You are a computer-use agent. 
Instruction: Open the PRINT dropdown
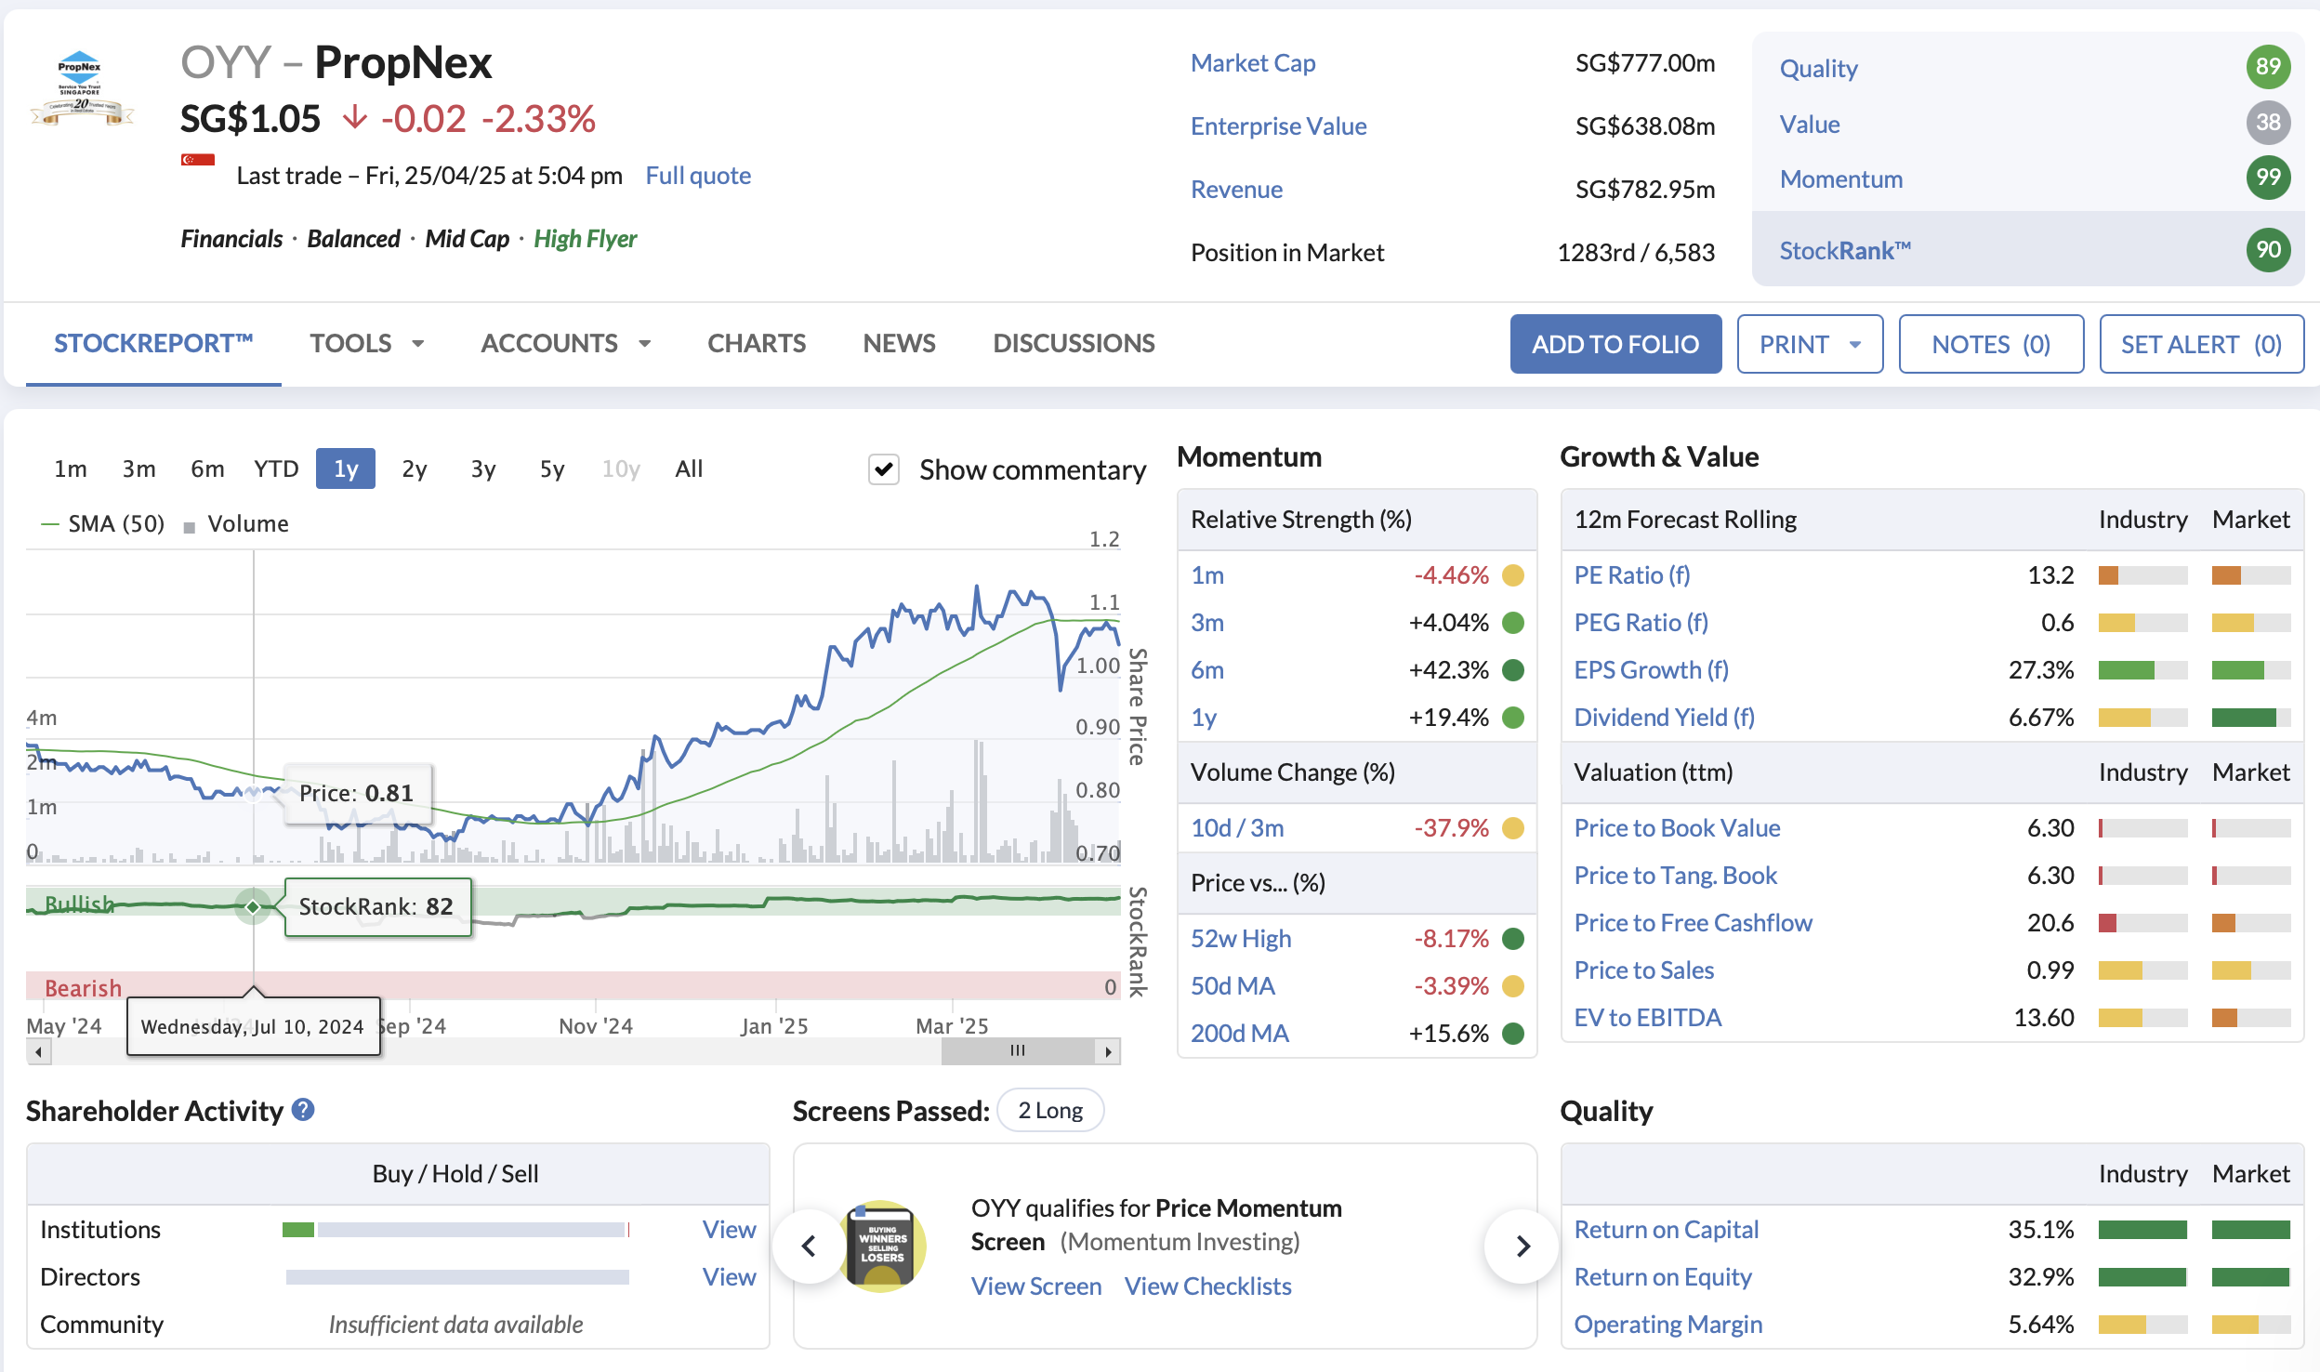point(1810,344)
